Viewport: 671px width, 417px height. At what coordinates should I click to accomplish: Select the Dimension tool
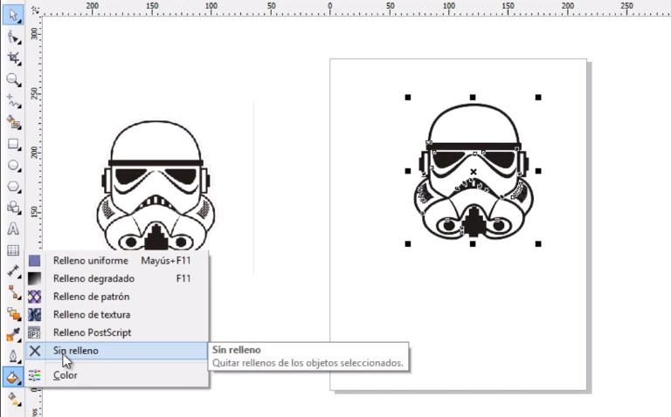pyautogui.click(x=13, y=271)
